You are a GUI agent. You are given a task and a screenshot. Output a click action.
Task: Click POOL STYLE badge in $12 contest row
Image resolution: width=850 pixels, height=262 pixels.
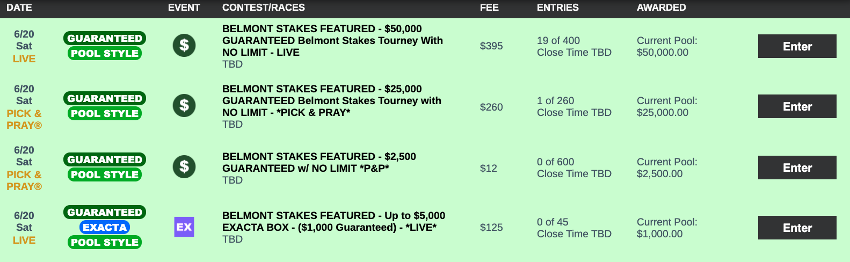tap(105, 174)
